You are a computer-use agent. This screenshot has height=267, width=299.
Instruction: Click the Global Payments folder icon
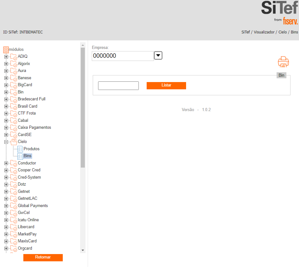tap(14, 206)
